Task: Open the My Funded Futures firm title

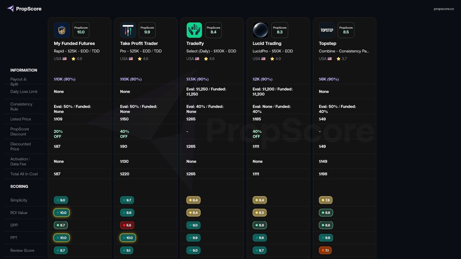Action: 75,43
